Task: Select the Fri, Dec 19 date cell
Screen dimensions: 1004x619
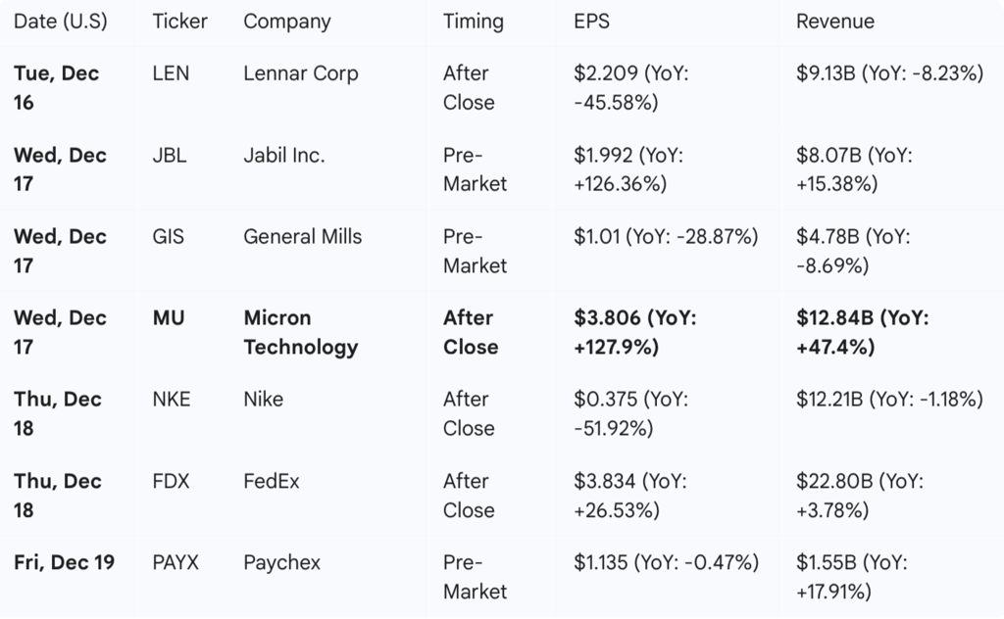Action: (64, 563)
